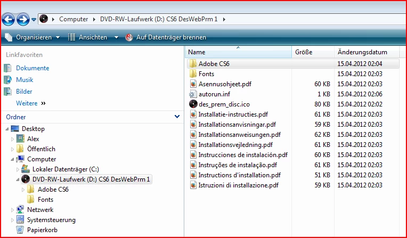
Task: Expand the arrow after Computer breadcrumb
Action: 94,19
